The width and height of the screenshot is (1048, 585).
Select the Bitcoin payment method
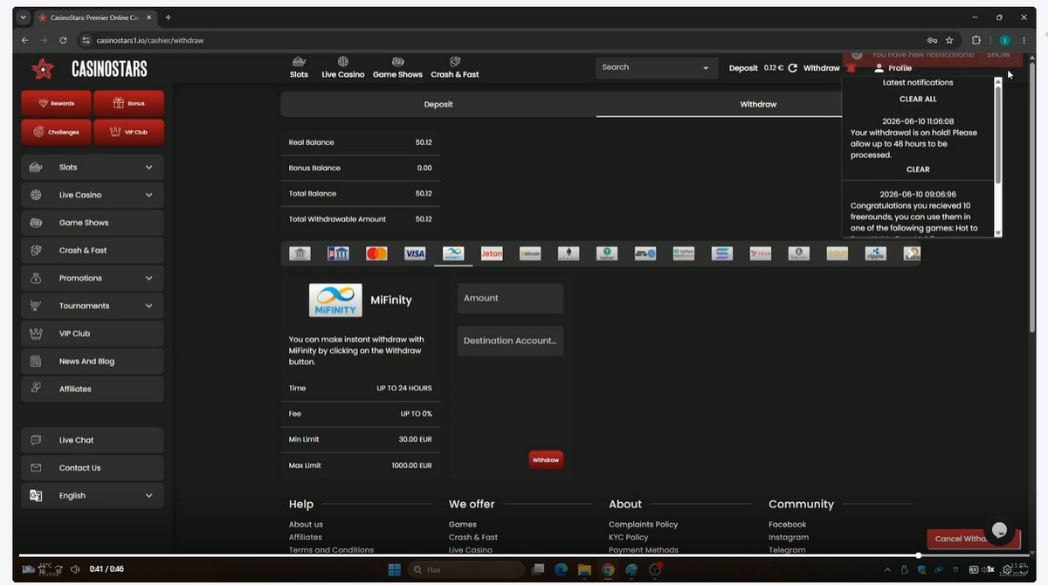[x=530, y=253]
